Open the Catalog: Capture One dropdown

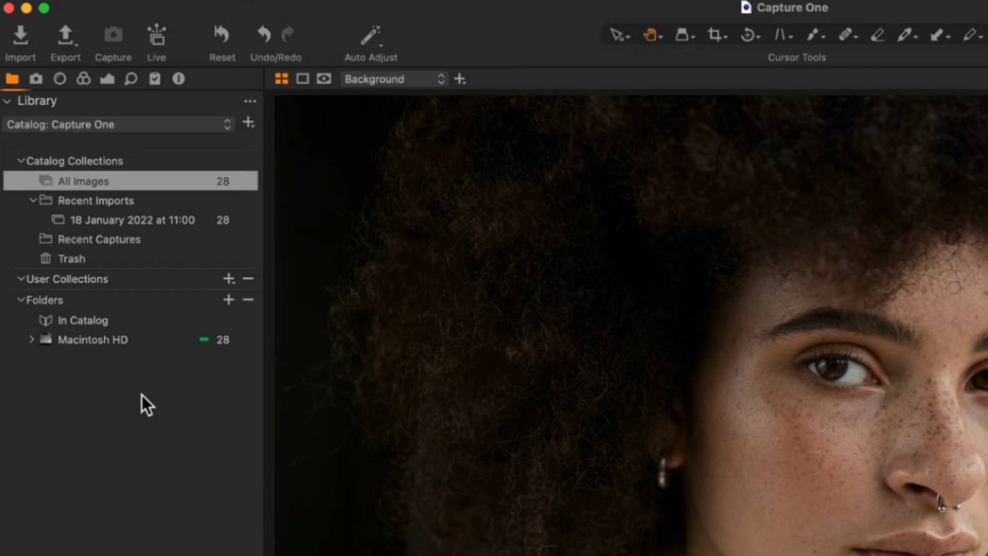119,124
